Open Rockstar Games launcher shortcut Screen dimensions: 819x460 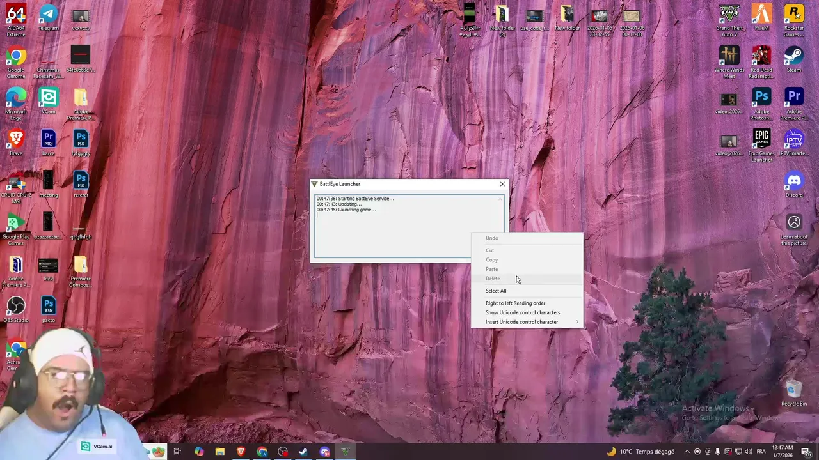coord(794,20)
